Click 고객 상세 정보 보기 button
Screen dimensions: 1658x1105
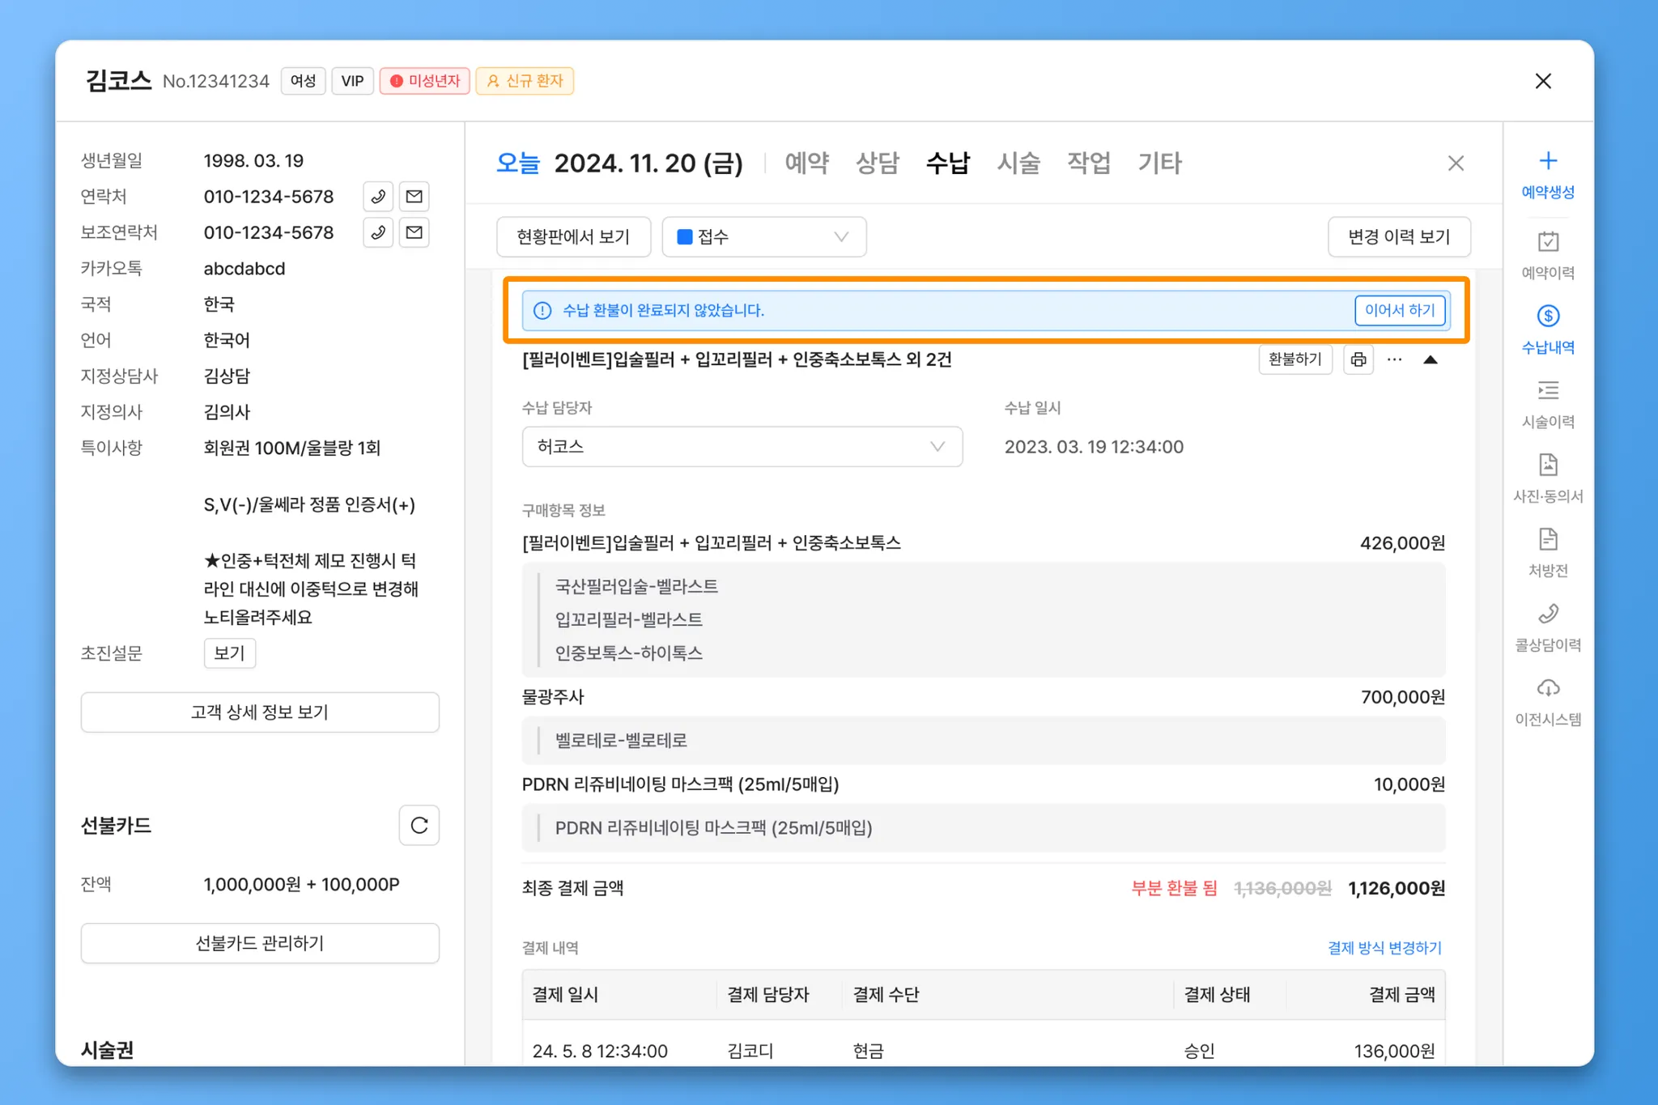coord(260,712)
